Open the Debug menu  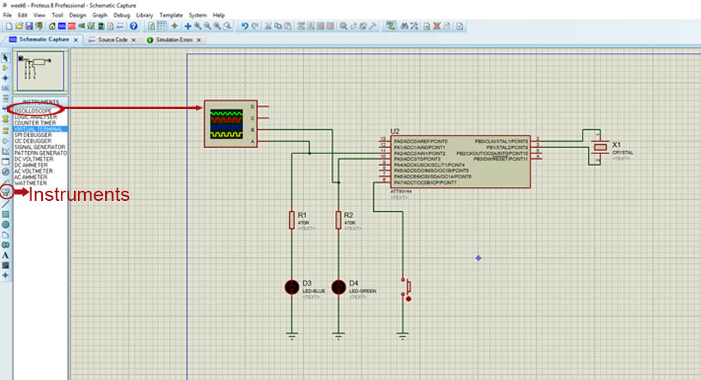click(122, 16)
